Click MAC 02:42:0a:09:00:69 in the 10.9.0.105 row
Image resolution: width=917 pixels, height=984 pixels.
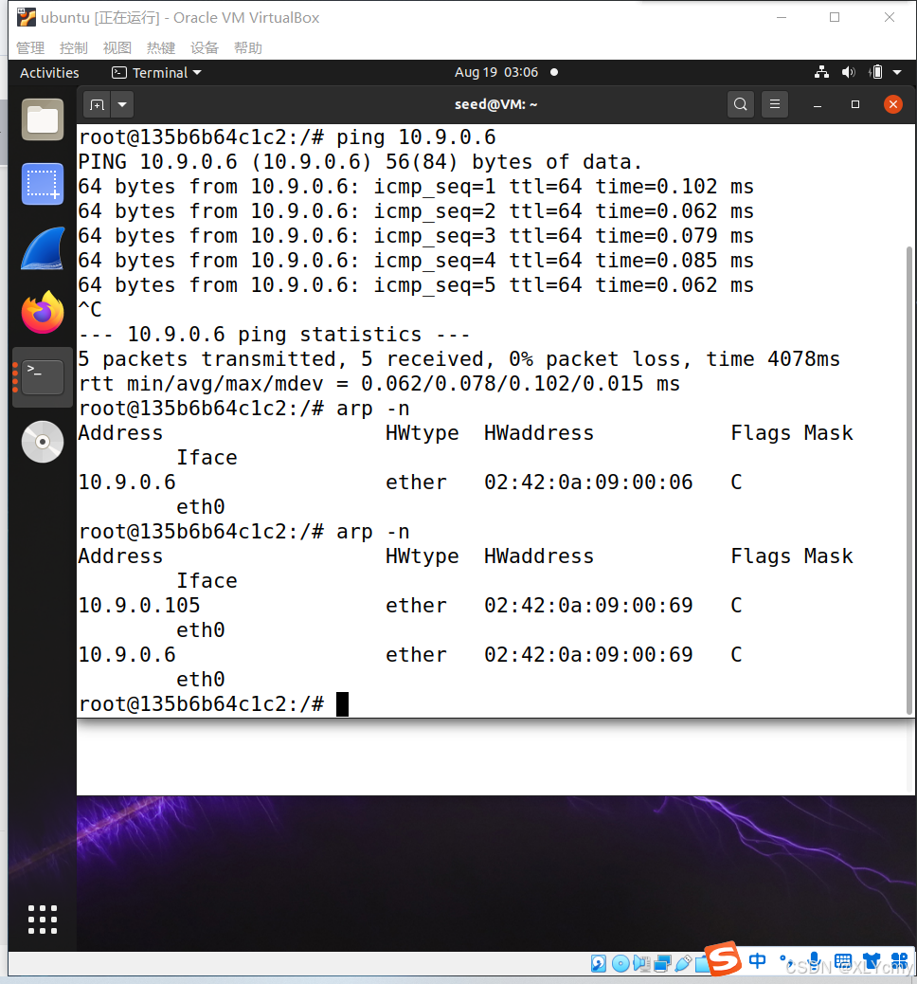[588, 606]
